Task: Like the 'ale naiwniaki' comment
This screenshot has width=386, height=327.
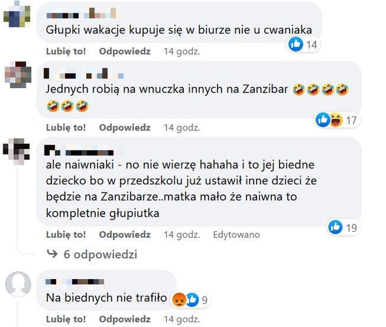Action: (66, 234)
